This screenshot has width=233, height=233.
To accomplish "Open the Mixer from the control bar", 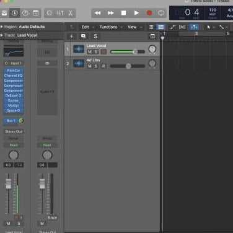I will 60,13.
